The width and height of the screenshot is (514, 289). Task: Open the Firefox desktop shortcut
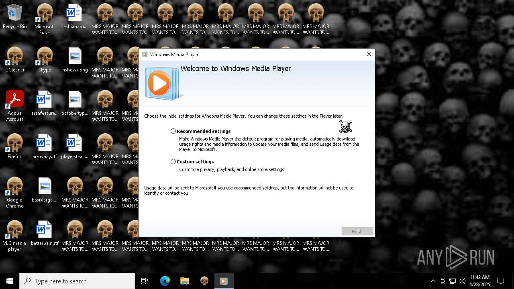point(15,147)
